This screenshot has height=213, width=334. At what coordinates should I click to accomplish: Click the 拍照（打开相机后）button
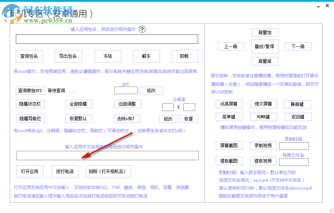pyautogui.click(x=109, y=171)
